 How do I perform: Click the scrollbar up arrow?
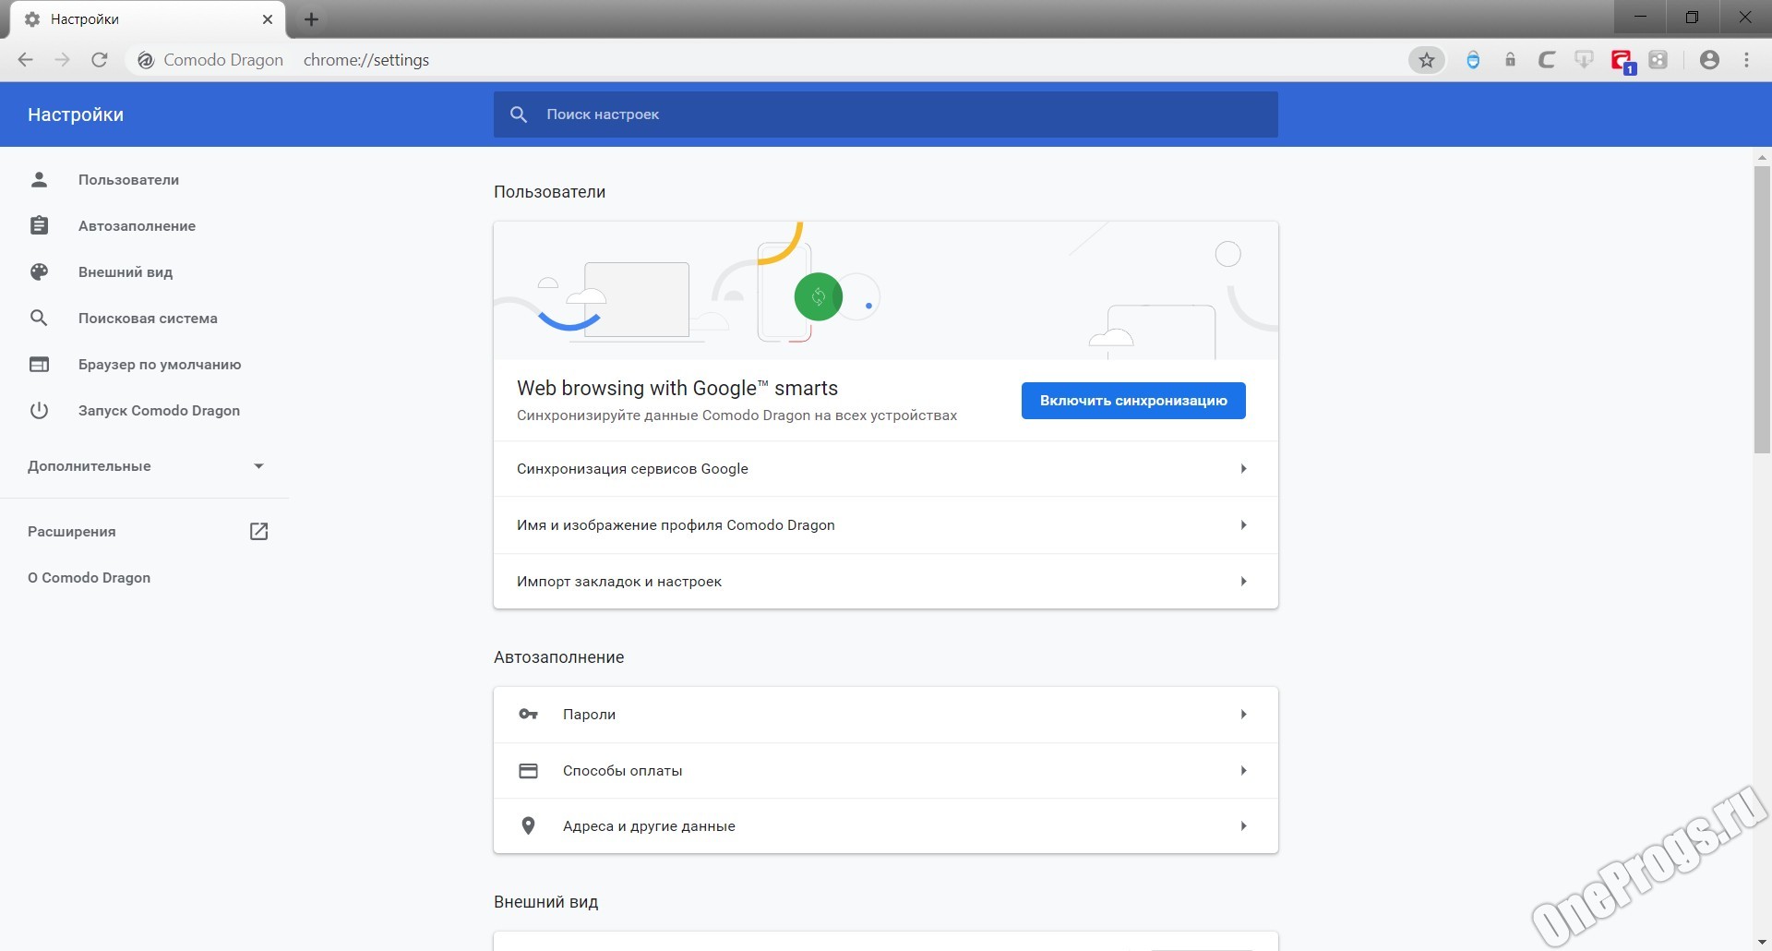[x=1762, y=158]
